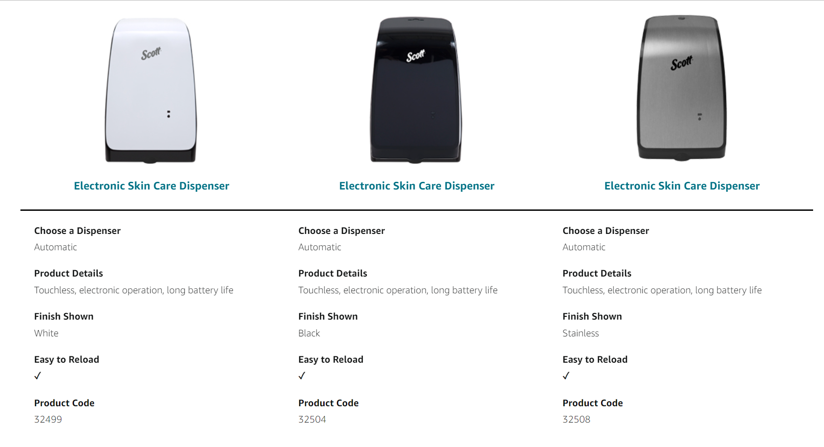Click the Easy to Reload checkmark above code 32504
The image size is (824, 447).
coord(302,376)
